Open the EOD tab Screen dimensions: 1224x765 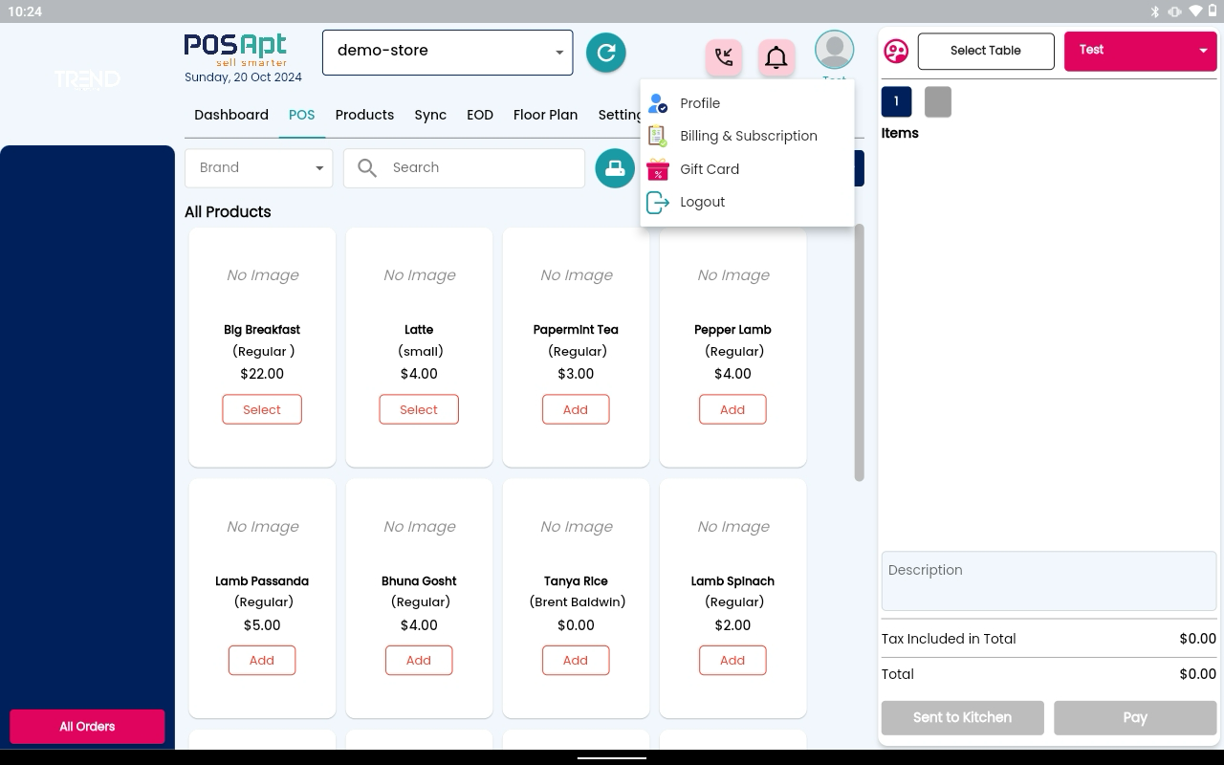[480, 115]
